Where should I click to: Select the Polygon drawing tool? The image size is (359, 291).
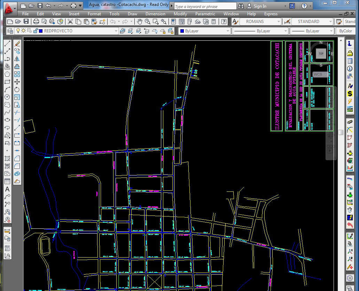7,74
